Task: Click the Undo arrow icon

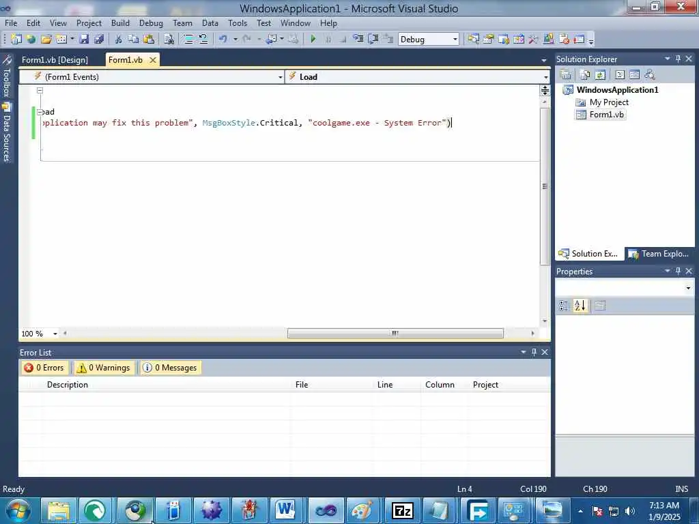Action: [223, 39]
